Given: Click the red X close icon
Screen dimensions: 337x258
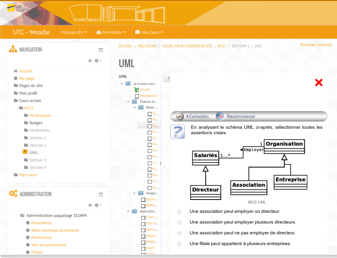Looking at the screenshot, I should pos(319,83).
